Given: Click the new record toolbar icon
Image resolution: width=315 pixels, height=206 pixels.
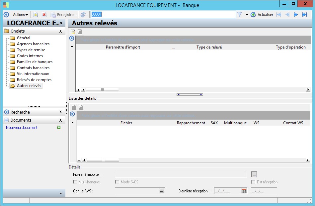Looking at the screenshot, I should [36, 15].
